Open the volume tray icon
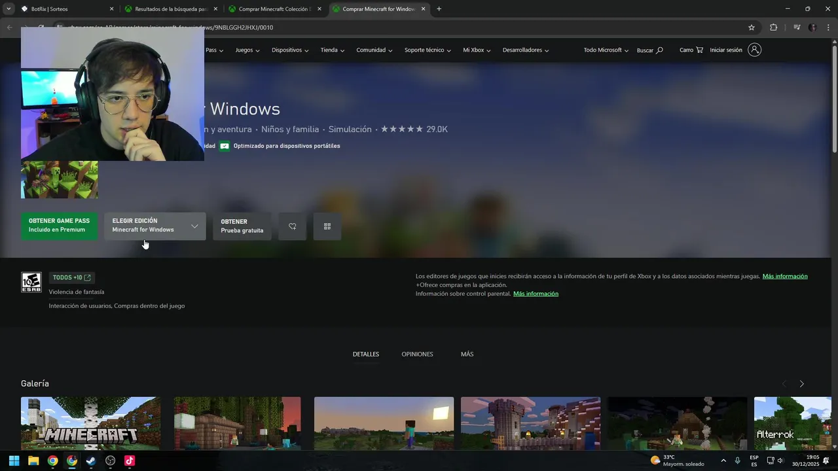Screen dimensions: 838x471 (780, 461)
